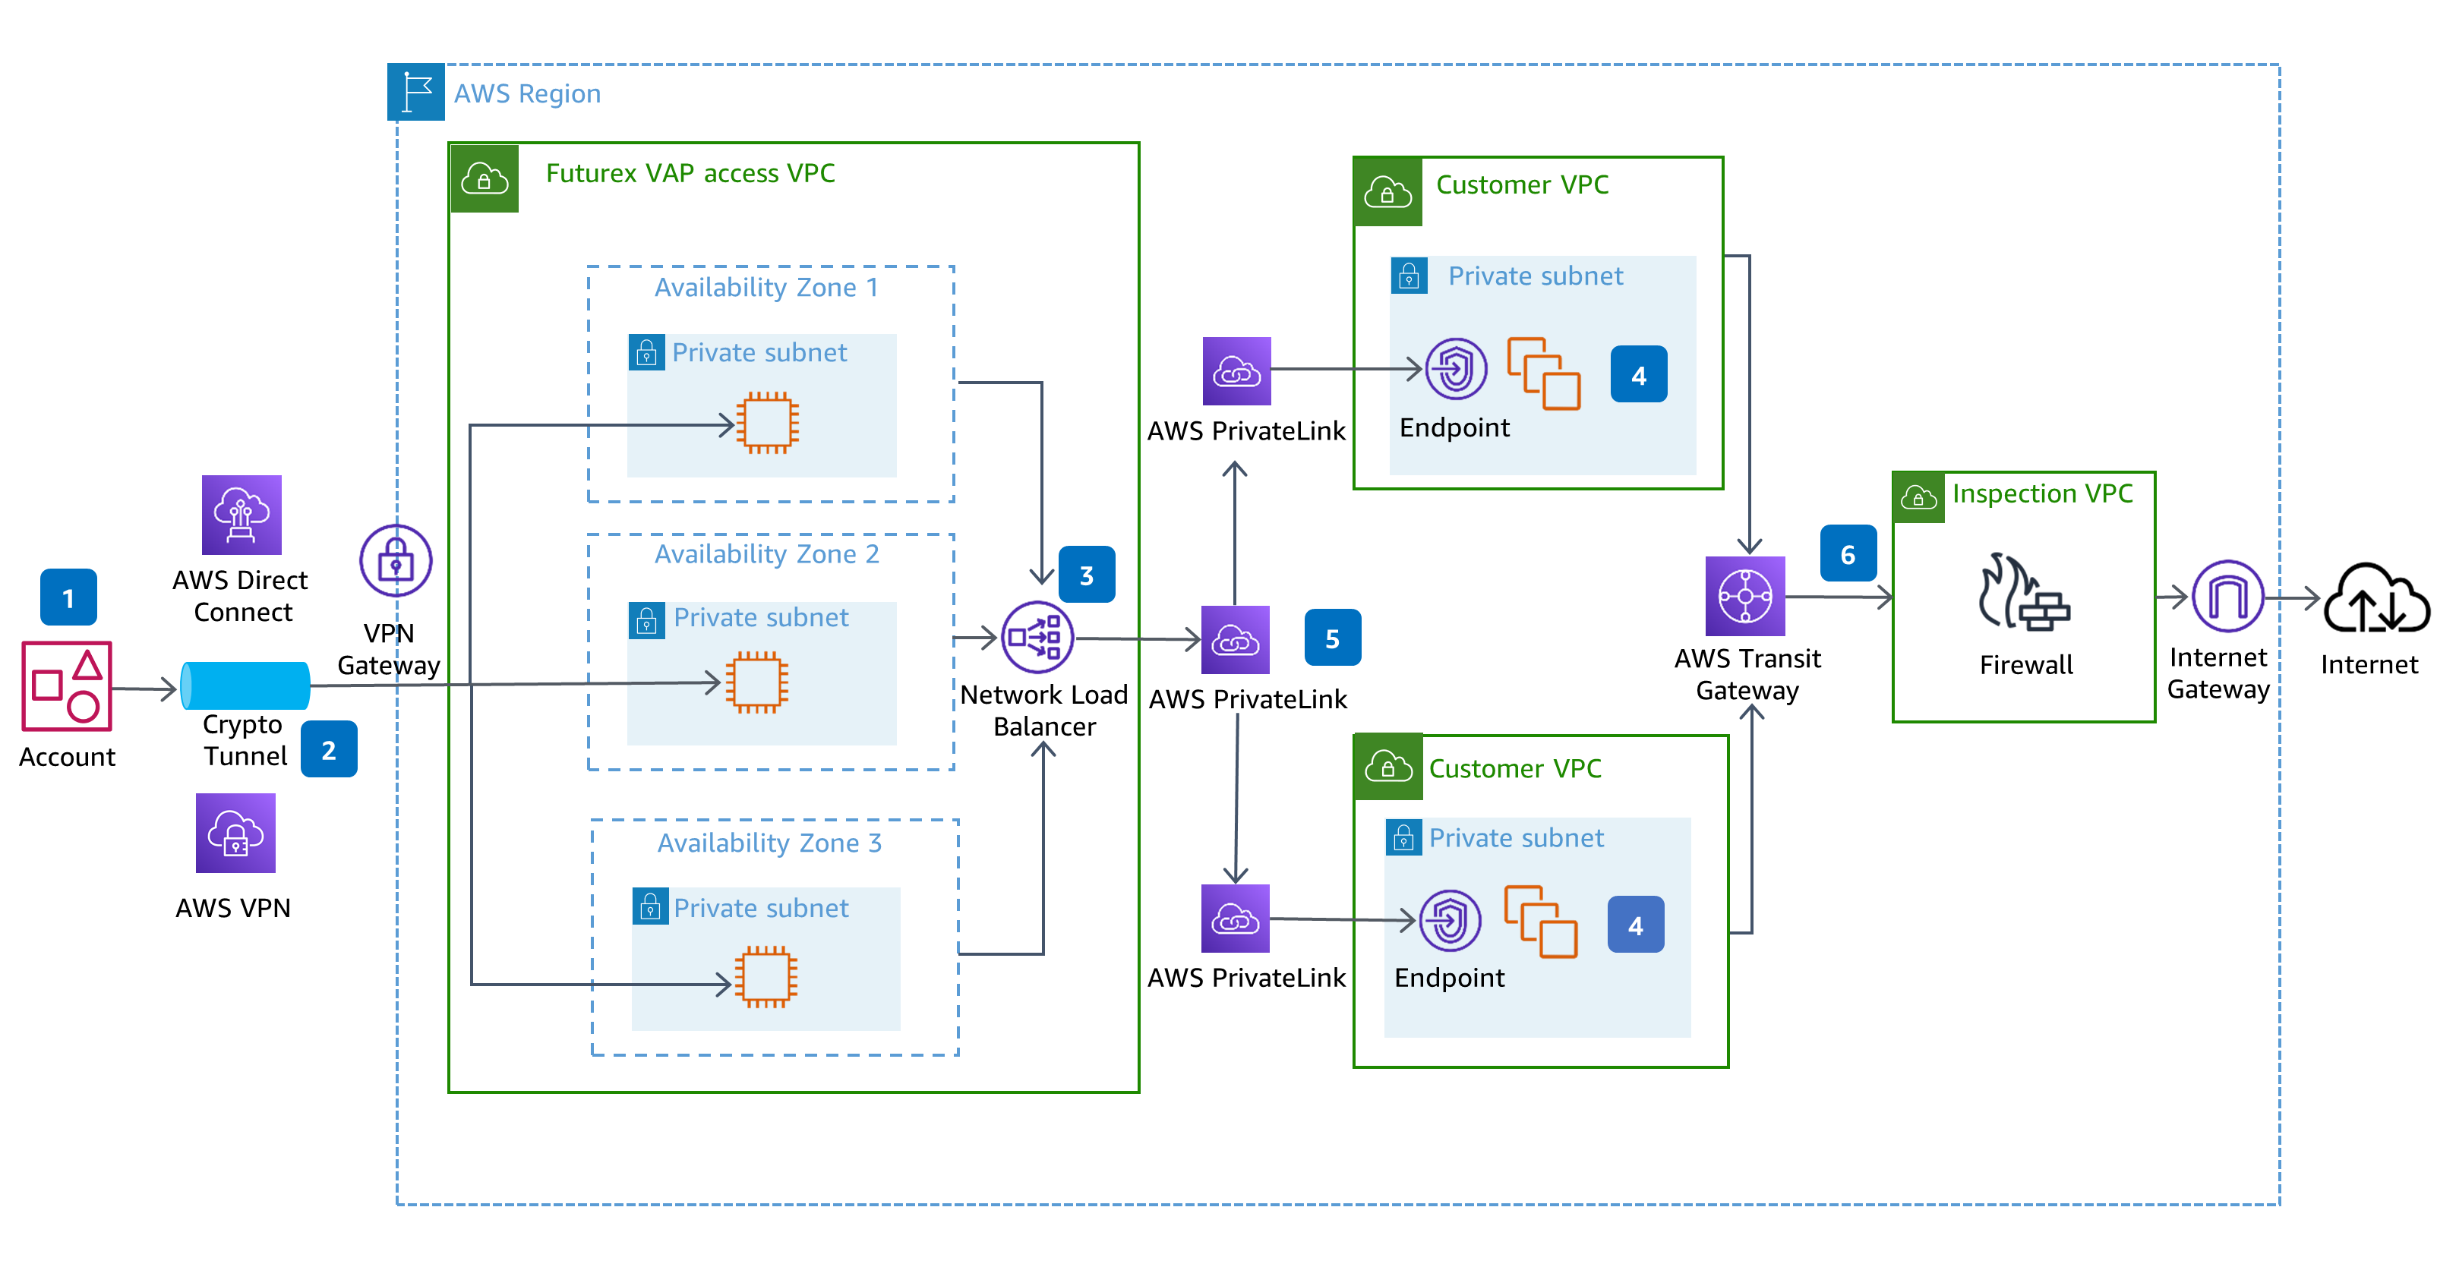Click the Network Load Balancer icon
2437x1267 pixels.
point(1038,637)
